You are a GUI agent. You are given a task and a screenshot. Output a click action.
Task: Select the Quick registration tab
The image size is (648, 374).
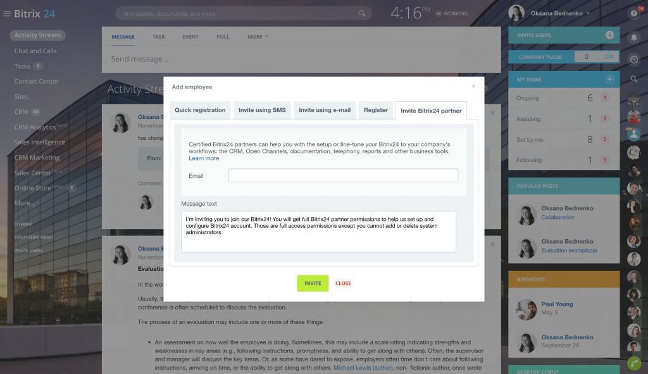tap(200, 110)
